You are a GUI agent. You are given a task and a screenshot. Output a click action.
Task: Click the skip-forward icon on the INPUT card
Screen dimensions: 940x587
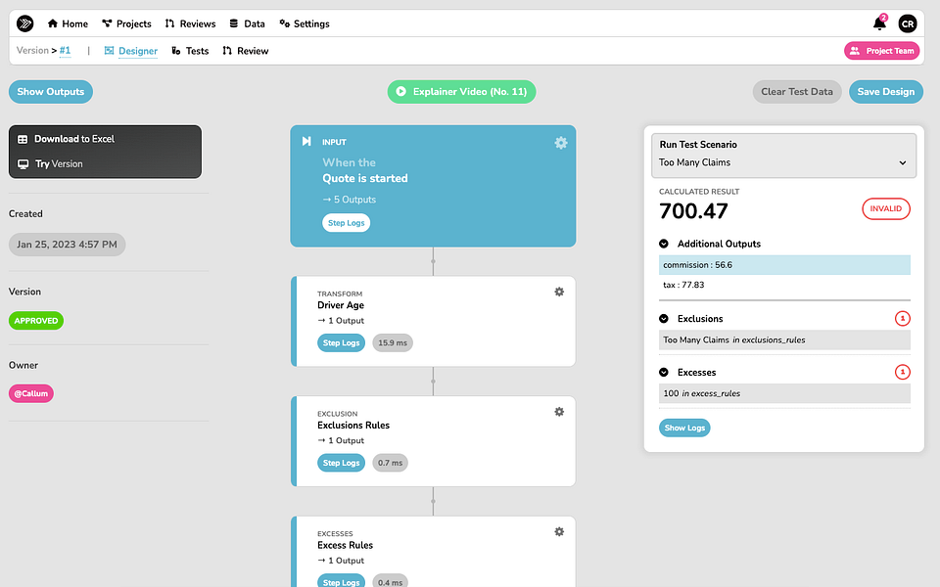[306, 141]
